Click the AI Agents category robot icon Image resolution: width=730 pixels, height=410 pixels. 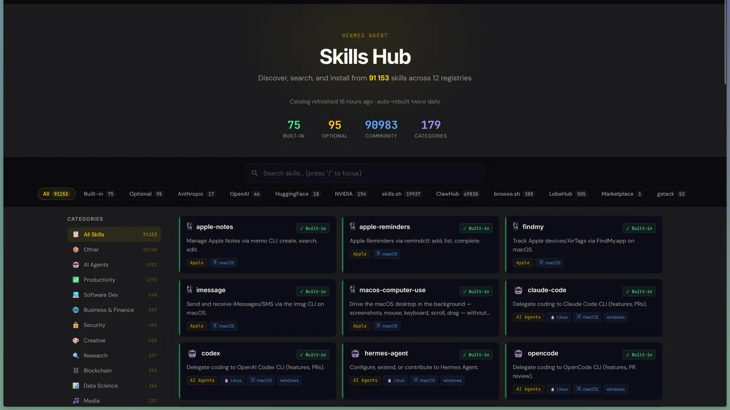click(x=75, y=265)
